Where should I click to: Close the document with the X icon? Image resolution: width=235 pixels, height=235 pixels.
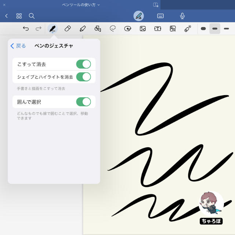pos(4,5)
